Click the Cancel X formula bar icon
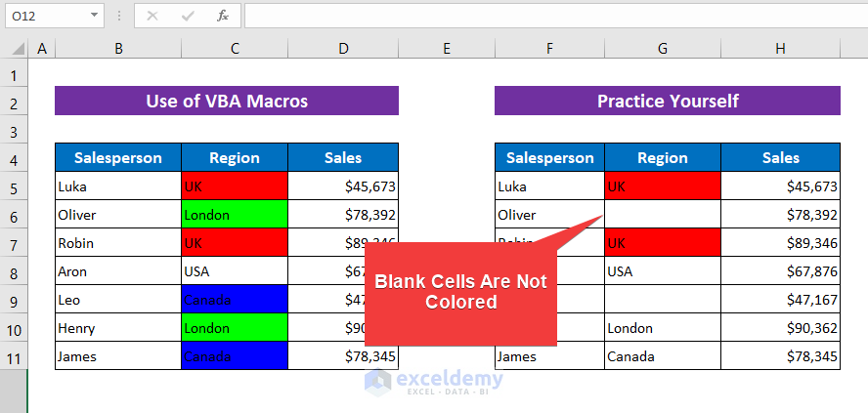 (x=152, y=16)
